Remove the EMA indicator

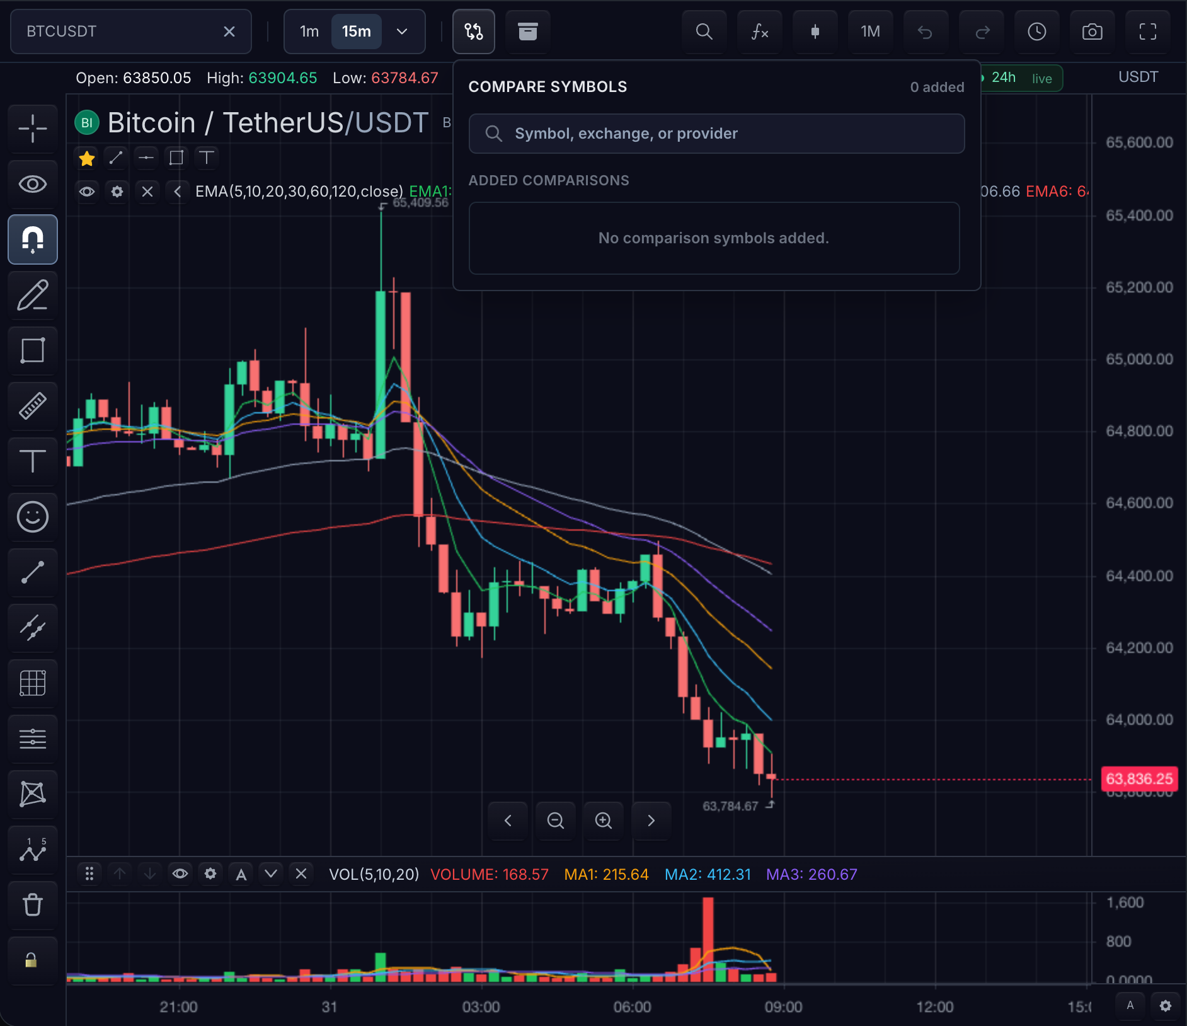(147, 192)
